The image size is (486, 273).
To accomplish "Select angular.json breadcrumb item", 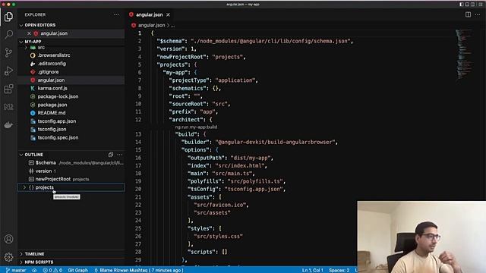I will [x=151, y=25].
